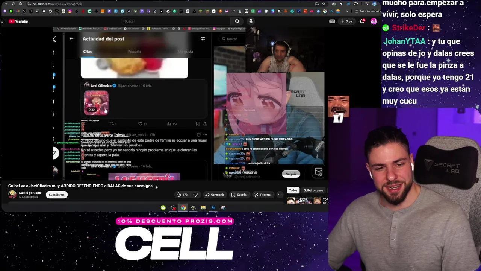Click the video title about JaviOliveira

pos(80,186)
